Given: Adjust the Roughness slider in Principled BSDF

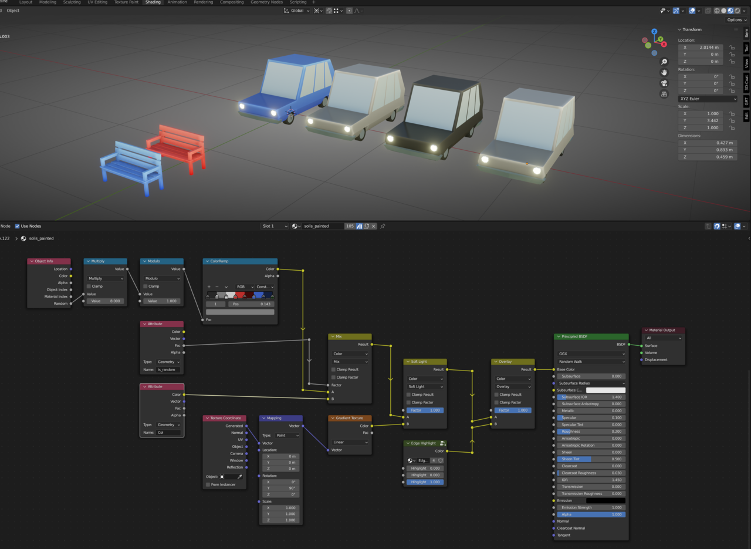Looking at the screenshot, I should (591, 432).
